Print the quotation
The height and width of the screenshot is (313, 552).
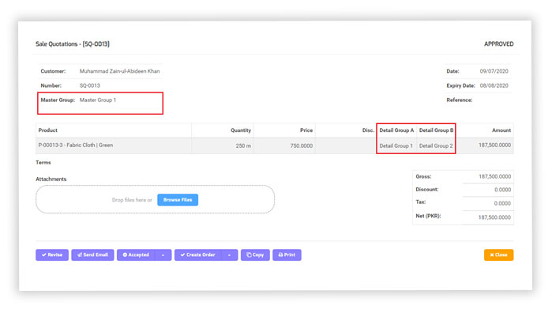(287, 255)
